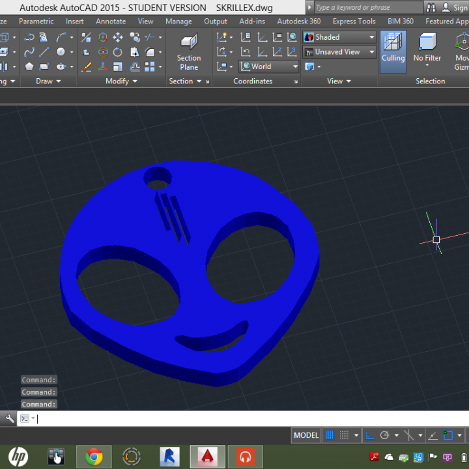469x469 pixels.
Task: Toggle grid display in status bar
Action: pyautogui.click(x=330, y=435)
